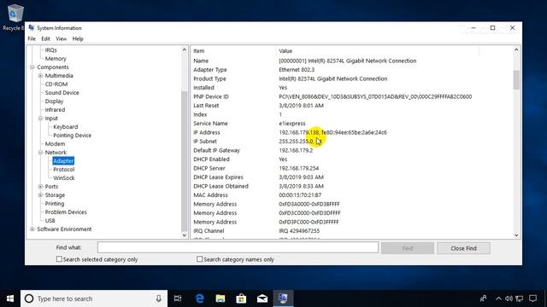Enable Search category names only
Image resolution: width=547 pixels, height=307 pixels.
click(x=199, y=259)
